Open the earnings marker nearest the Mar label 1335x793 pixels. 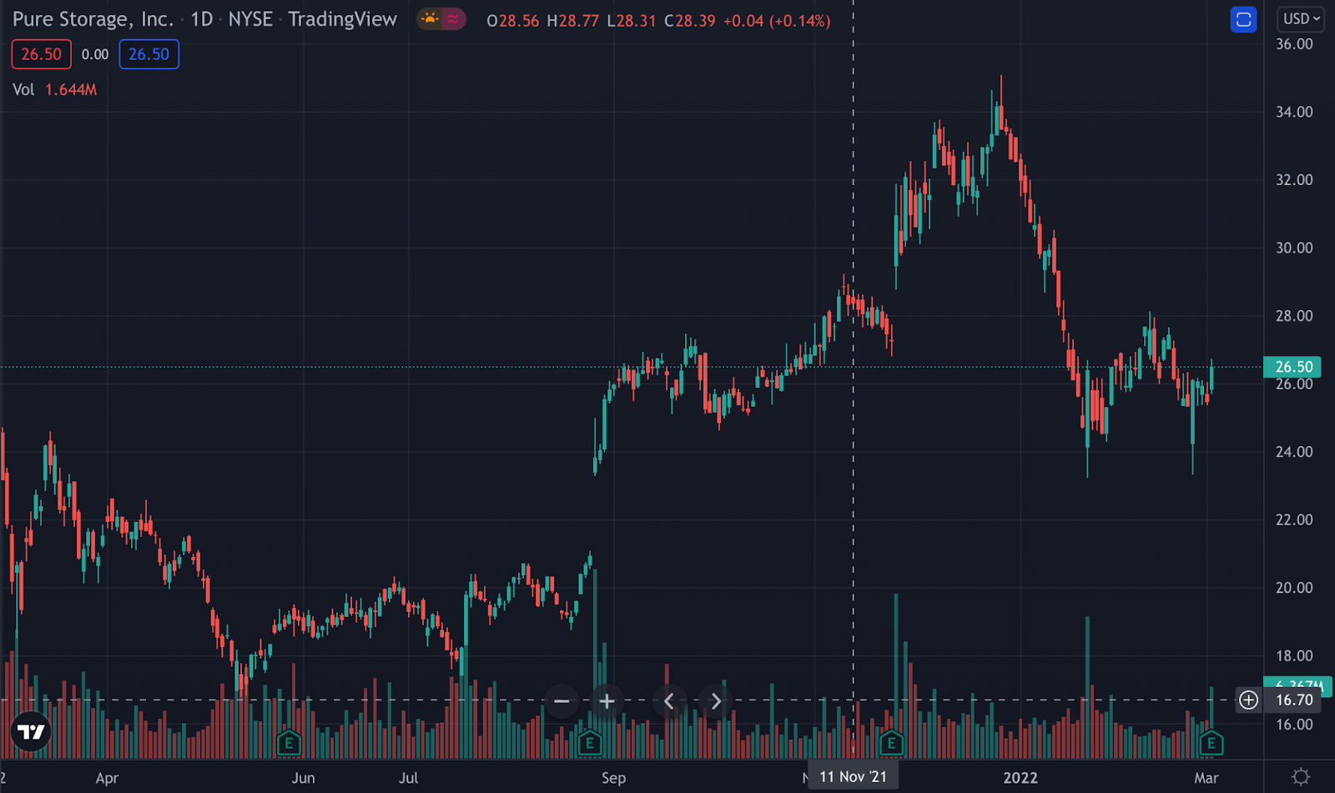click(1212, 742)
